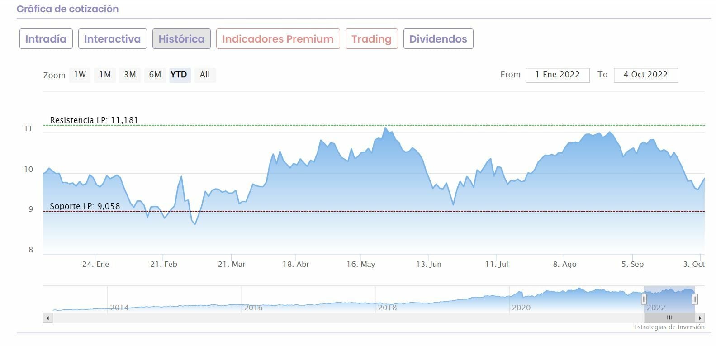This screenshot has height=346, width=716.
Task: Click the navigator scroll left arrow
Action: 47,318
